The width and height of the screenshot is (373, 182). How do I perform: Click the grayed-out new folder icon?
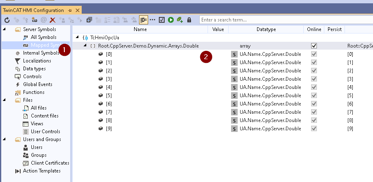click(x=98, y=20)
